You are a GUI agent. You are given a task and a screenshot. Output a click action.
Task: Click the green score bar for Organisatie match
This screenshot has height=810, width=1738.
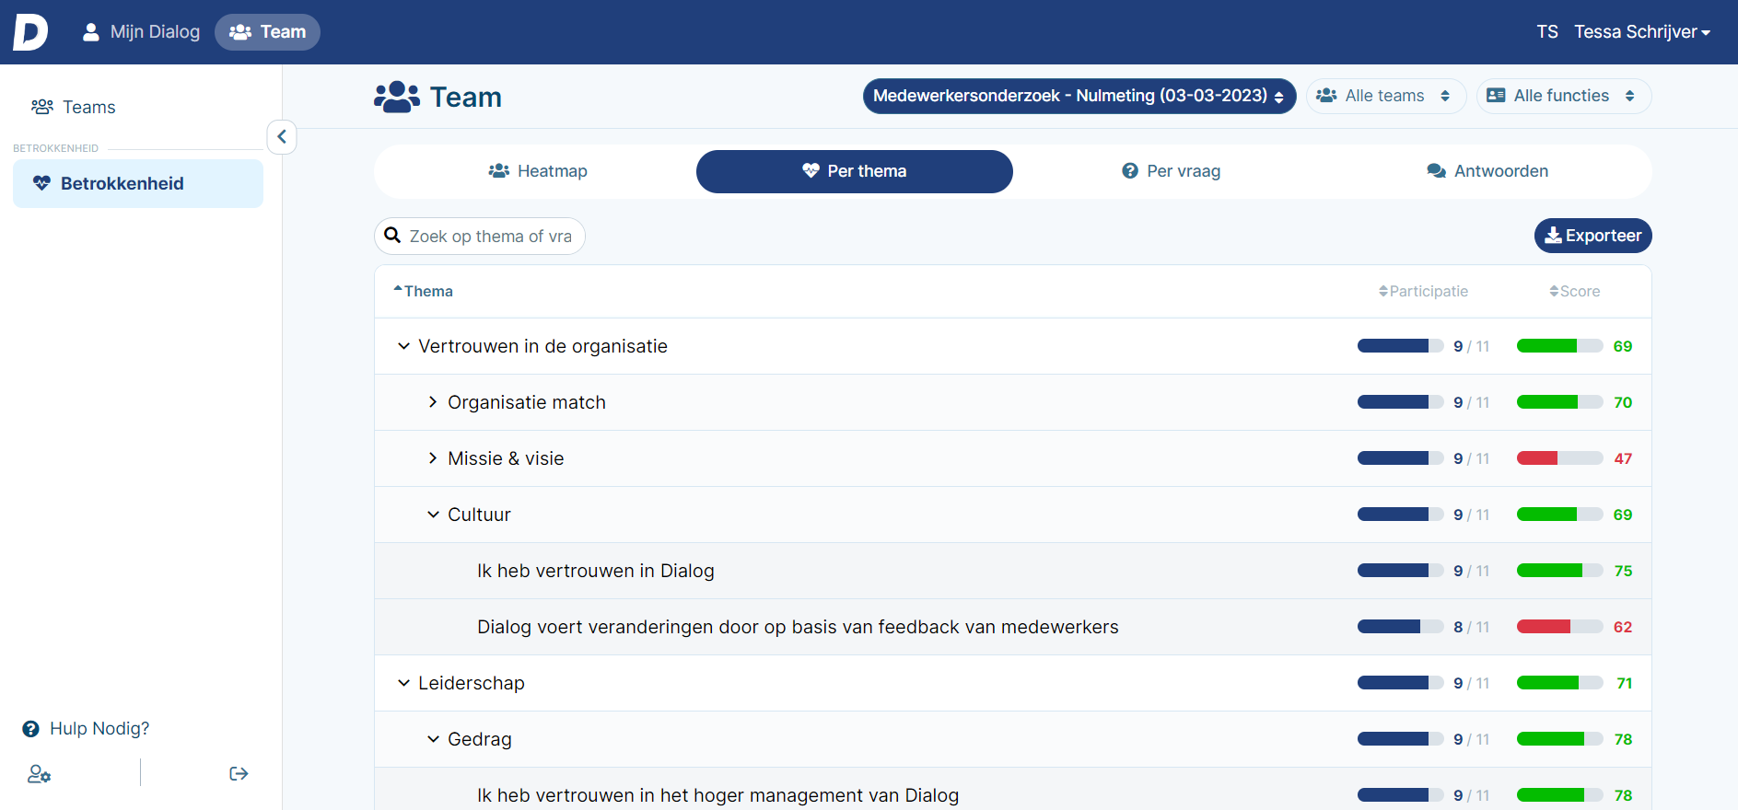1560,402
